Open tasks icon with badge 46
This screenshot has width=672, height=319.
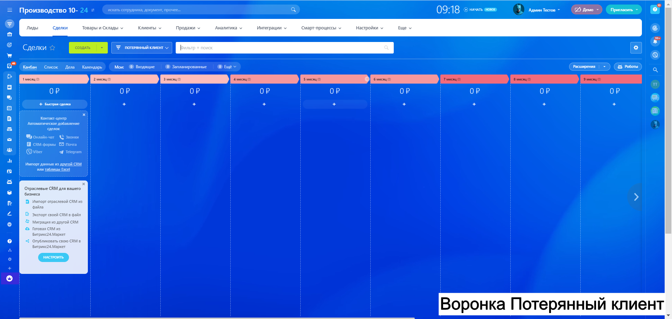pos(9,66)
